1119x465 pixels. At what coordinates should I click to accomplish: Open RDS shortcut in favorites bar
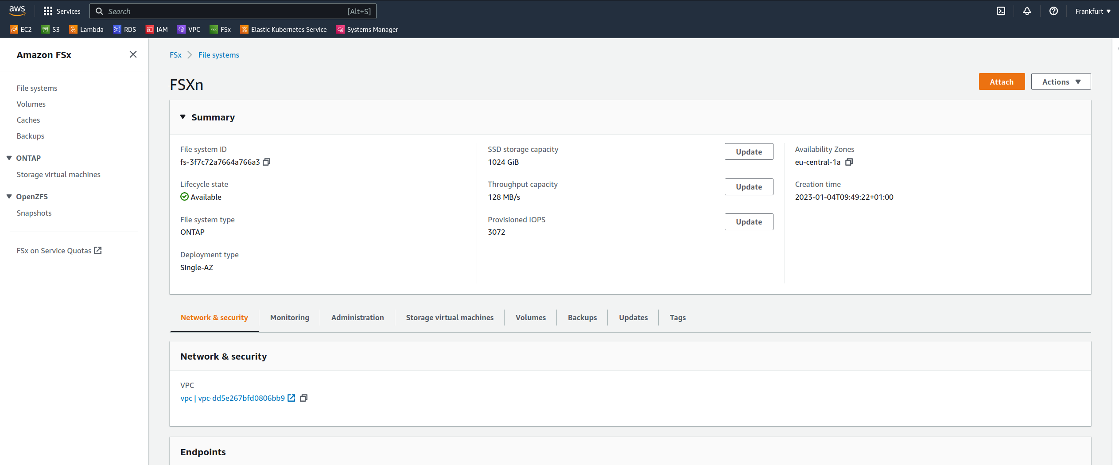[x=124, y=30]
